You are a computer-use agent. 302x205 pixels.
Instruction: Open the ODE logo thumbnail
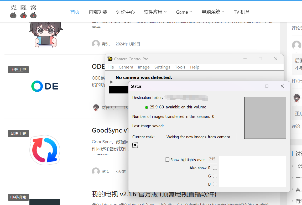coord(45,86)
